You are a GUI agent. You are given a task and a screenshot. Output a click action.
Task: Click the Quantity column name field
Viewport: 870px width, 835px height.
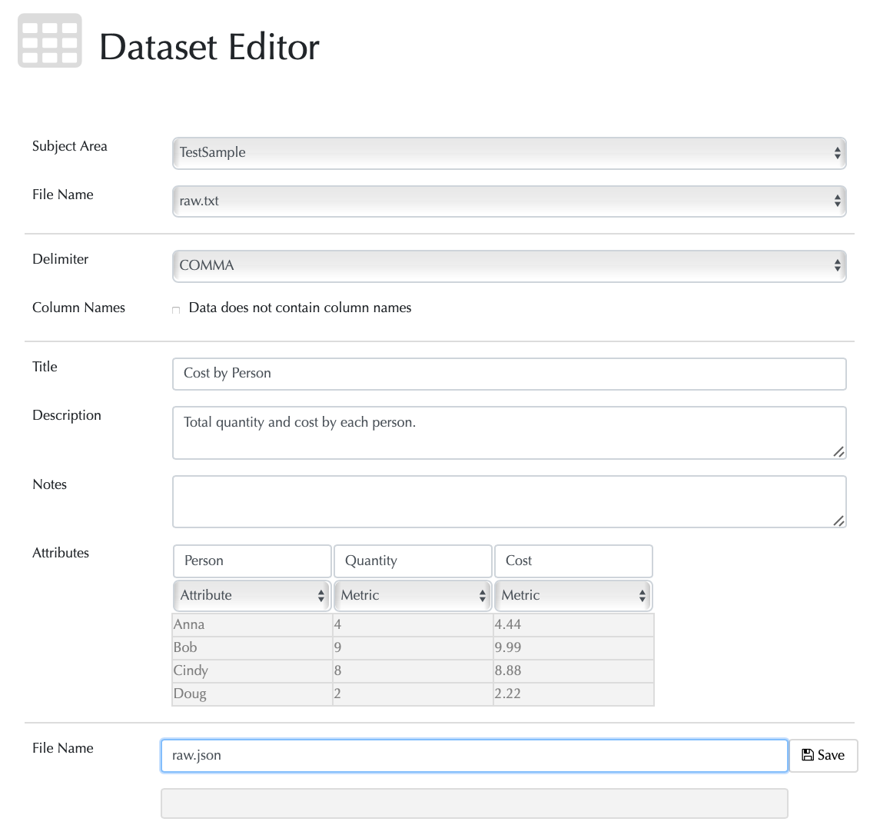pyautogui.click(x=413, y=561)
